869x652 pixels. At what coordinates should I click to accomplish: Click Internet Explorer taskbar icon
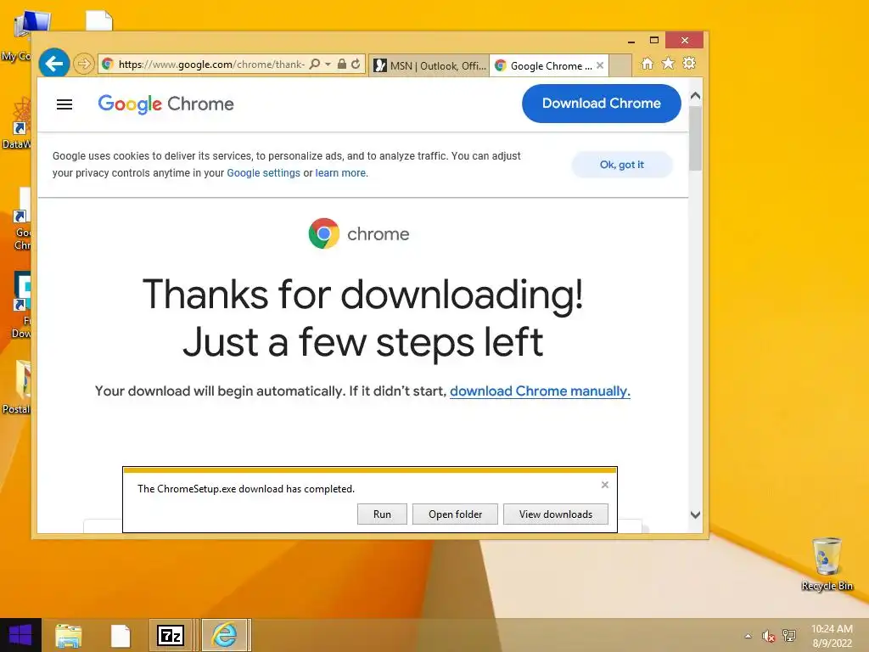tap(224, 635)
